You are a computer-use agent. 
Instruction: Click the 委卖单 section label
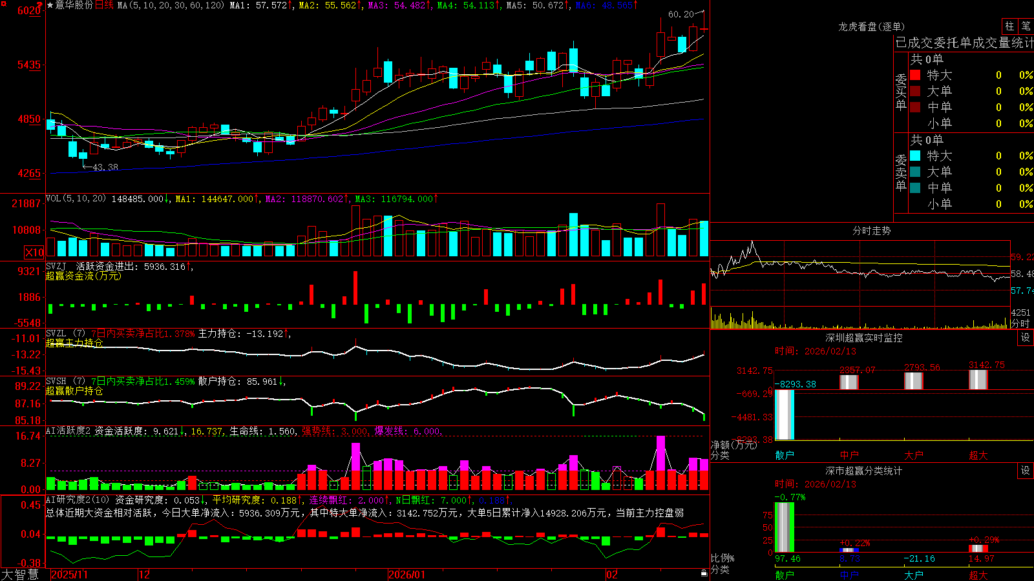[x=901, y=173]
